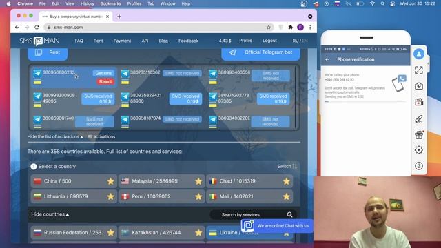Screen dimensions: 441x248
Task: Click the Official Telegram bot plane icon
Action: click(232, 52)
